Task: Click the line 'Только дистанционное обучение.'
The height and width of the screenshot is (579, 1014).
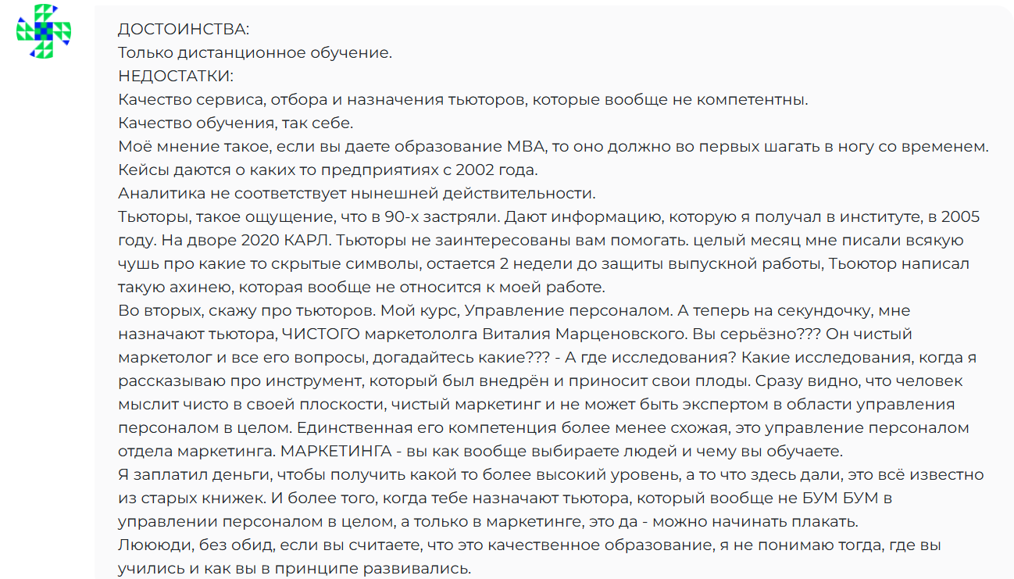Action: point(255,53)
